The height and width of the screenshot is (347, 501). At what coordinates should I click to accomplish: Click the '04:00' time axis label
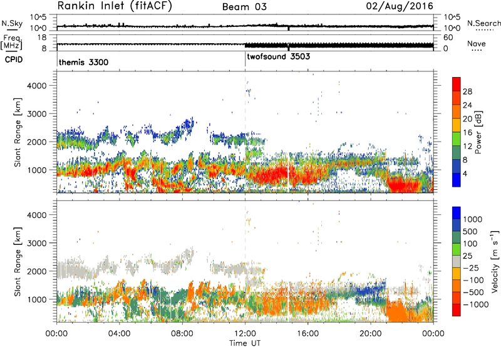[119, 334]
